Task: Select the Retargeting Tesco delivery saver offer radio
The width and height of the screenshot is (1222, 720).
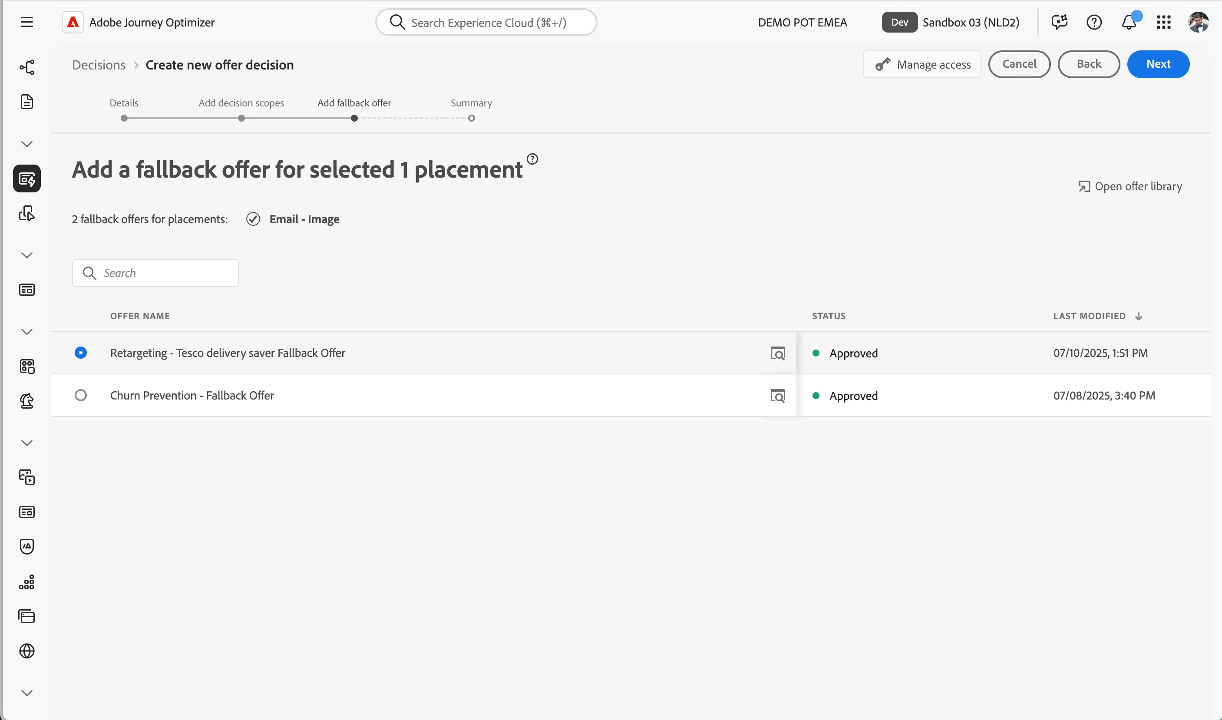Action: click(x=80, y=353)
